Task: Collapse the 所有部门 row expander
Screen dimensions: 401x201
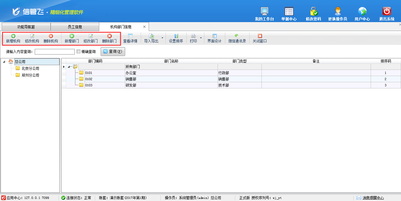Action: tap(69, 67)
